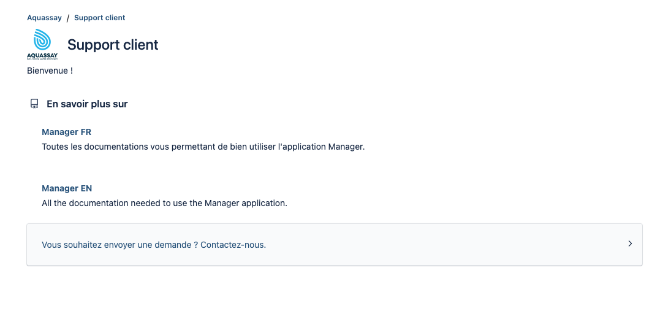Open the Manager EN documentation link
Screen dimensions: 671x322
67,188
